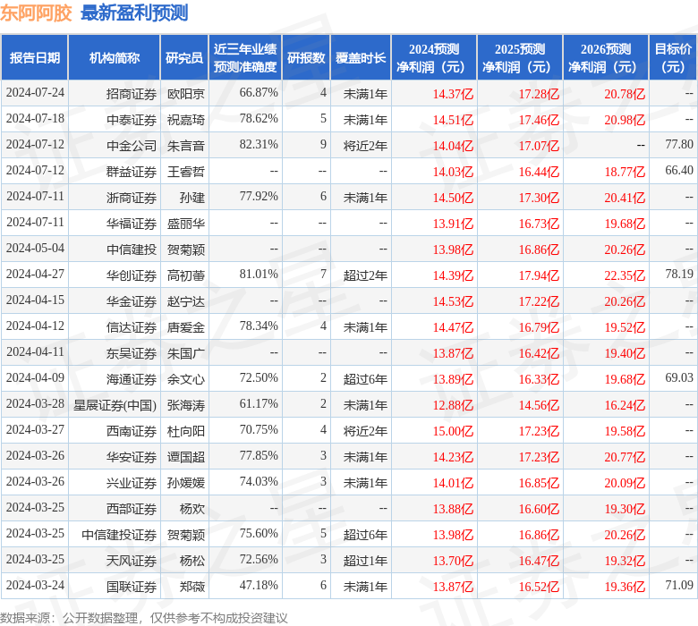Screen dimensions: 698x626
Task: Click analyst name 唐爱金
Action: pos(185,327)
